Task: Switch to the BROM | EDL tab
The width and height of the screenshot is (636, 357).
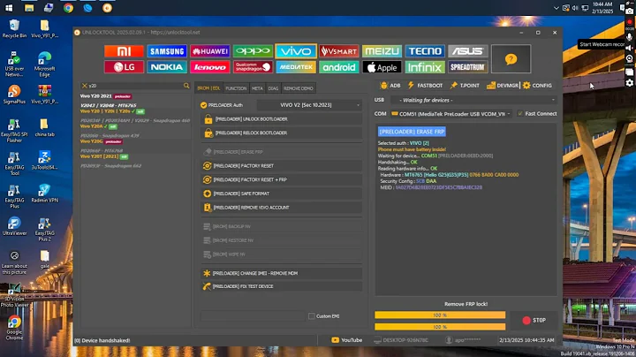Action: (208, 88)
